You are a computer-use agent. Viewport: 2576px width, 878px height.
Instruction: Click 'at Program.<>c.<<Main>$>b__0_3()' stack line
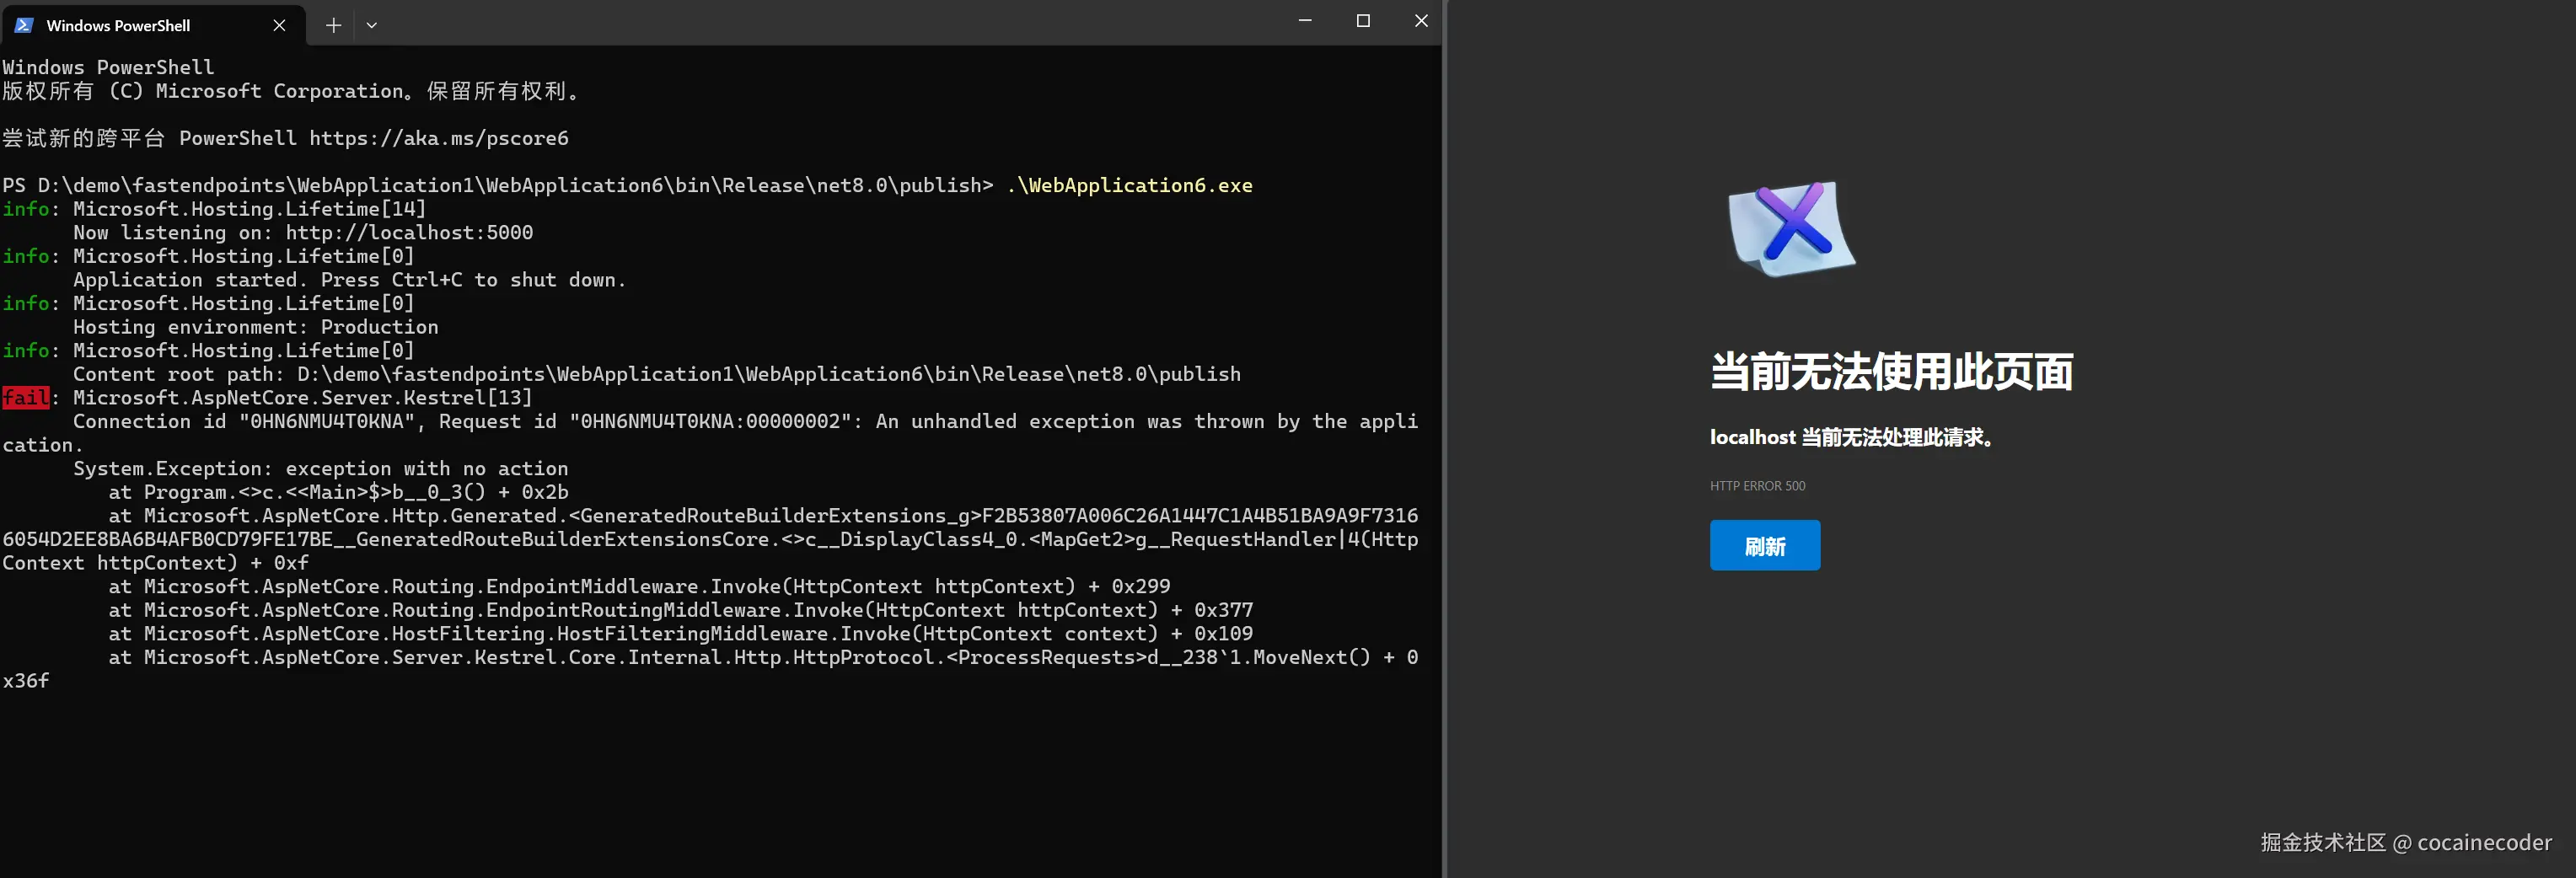click(x=338, y=492)
